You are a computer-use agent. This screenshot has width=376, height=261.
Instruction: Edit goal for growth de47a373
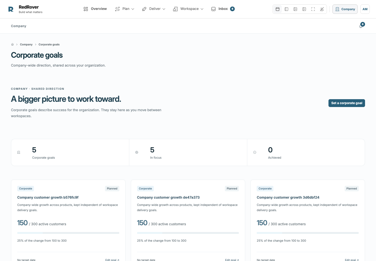pyautogui.click(x=232, y=260)
